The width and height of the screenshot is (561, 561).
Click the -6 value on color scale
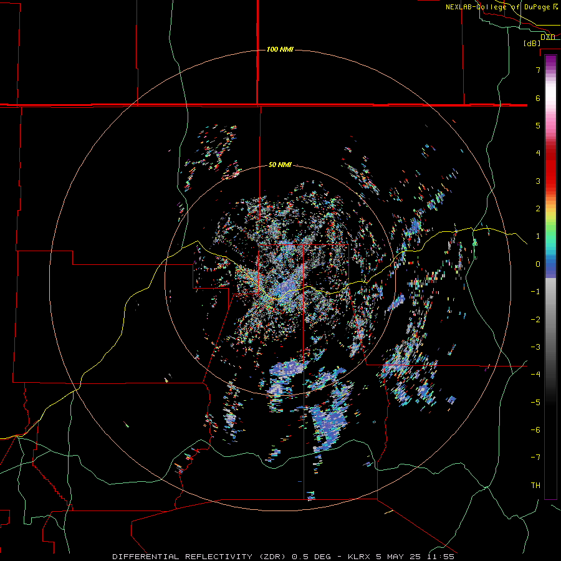click(535, 430)
